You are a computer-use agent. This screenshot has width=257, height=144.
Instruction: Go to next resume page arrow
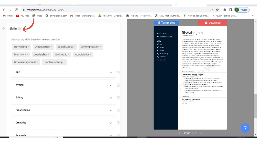[200, 133]
